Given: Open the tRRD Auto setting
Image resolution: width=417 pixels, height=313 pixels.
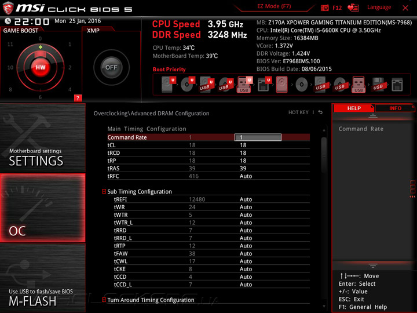Looking at the screenshot, I should [x=246, y=230].
